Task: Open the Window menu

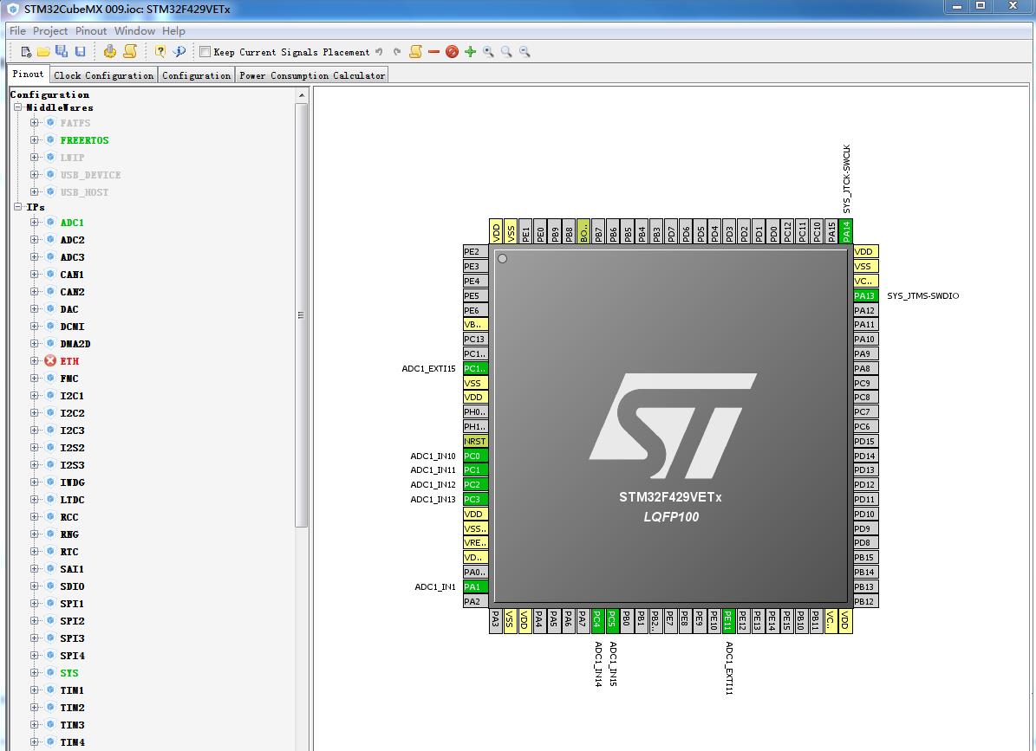Action: tap(134, 31)
